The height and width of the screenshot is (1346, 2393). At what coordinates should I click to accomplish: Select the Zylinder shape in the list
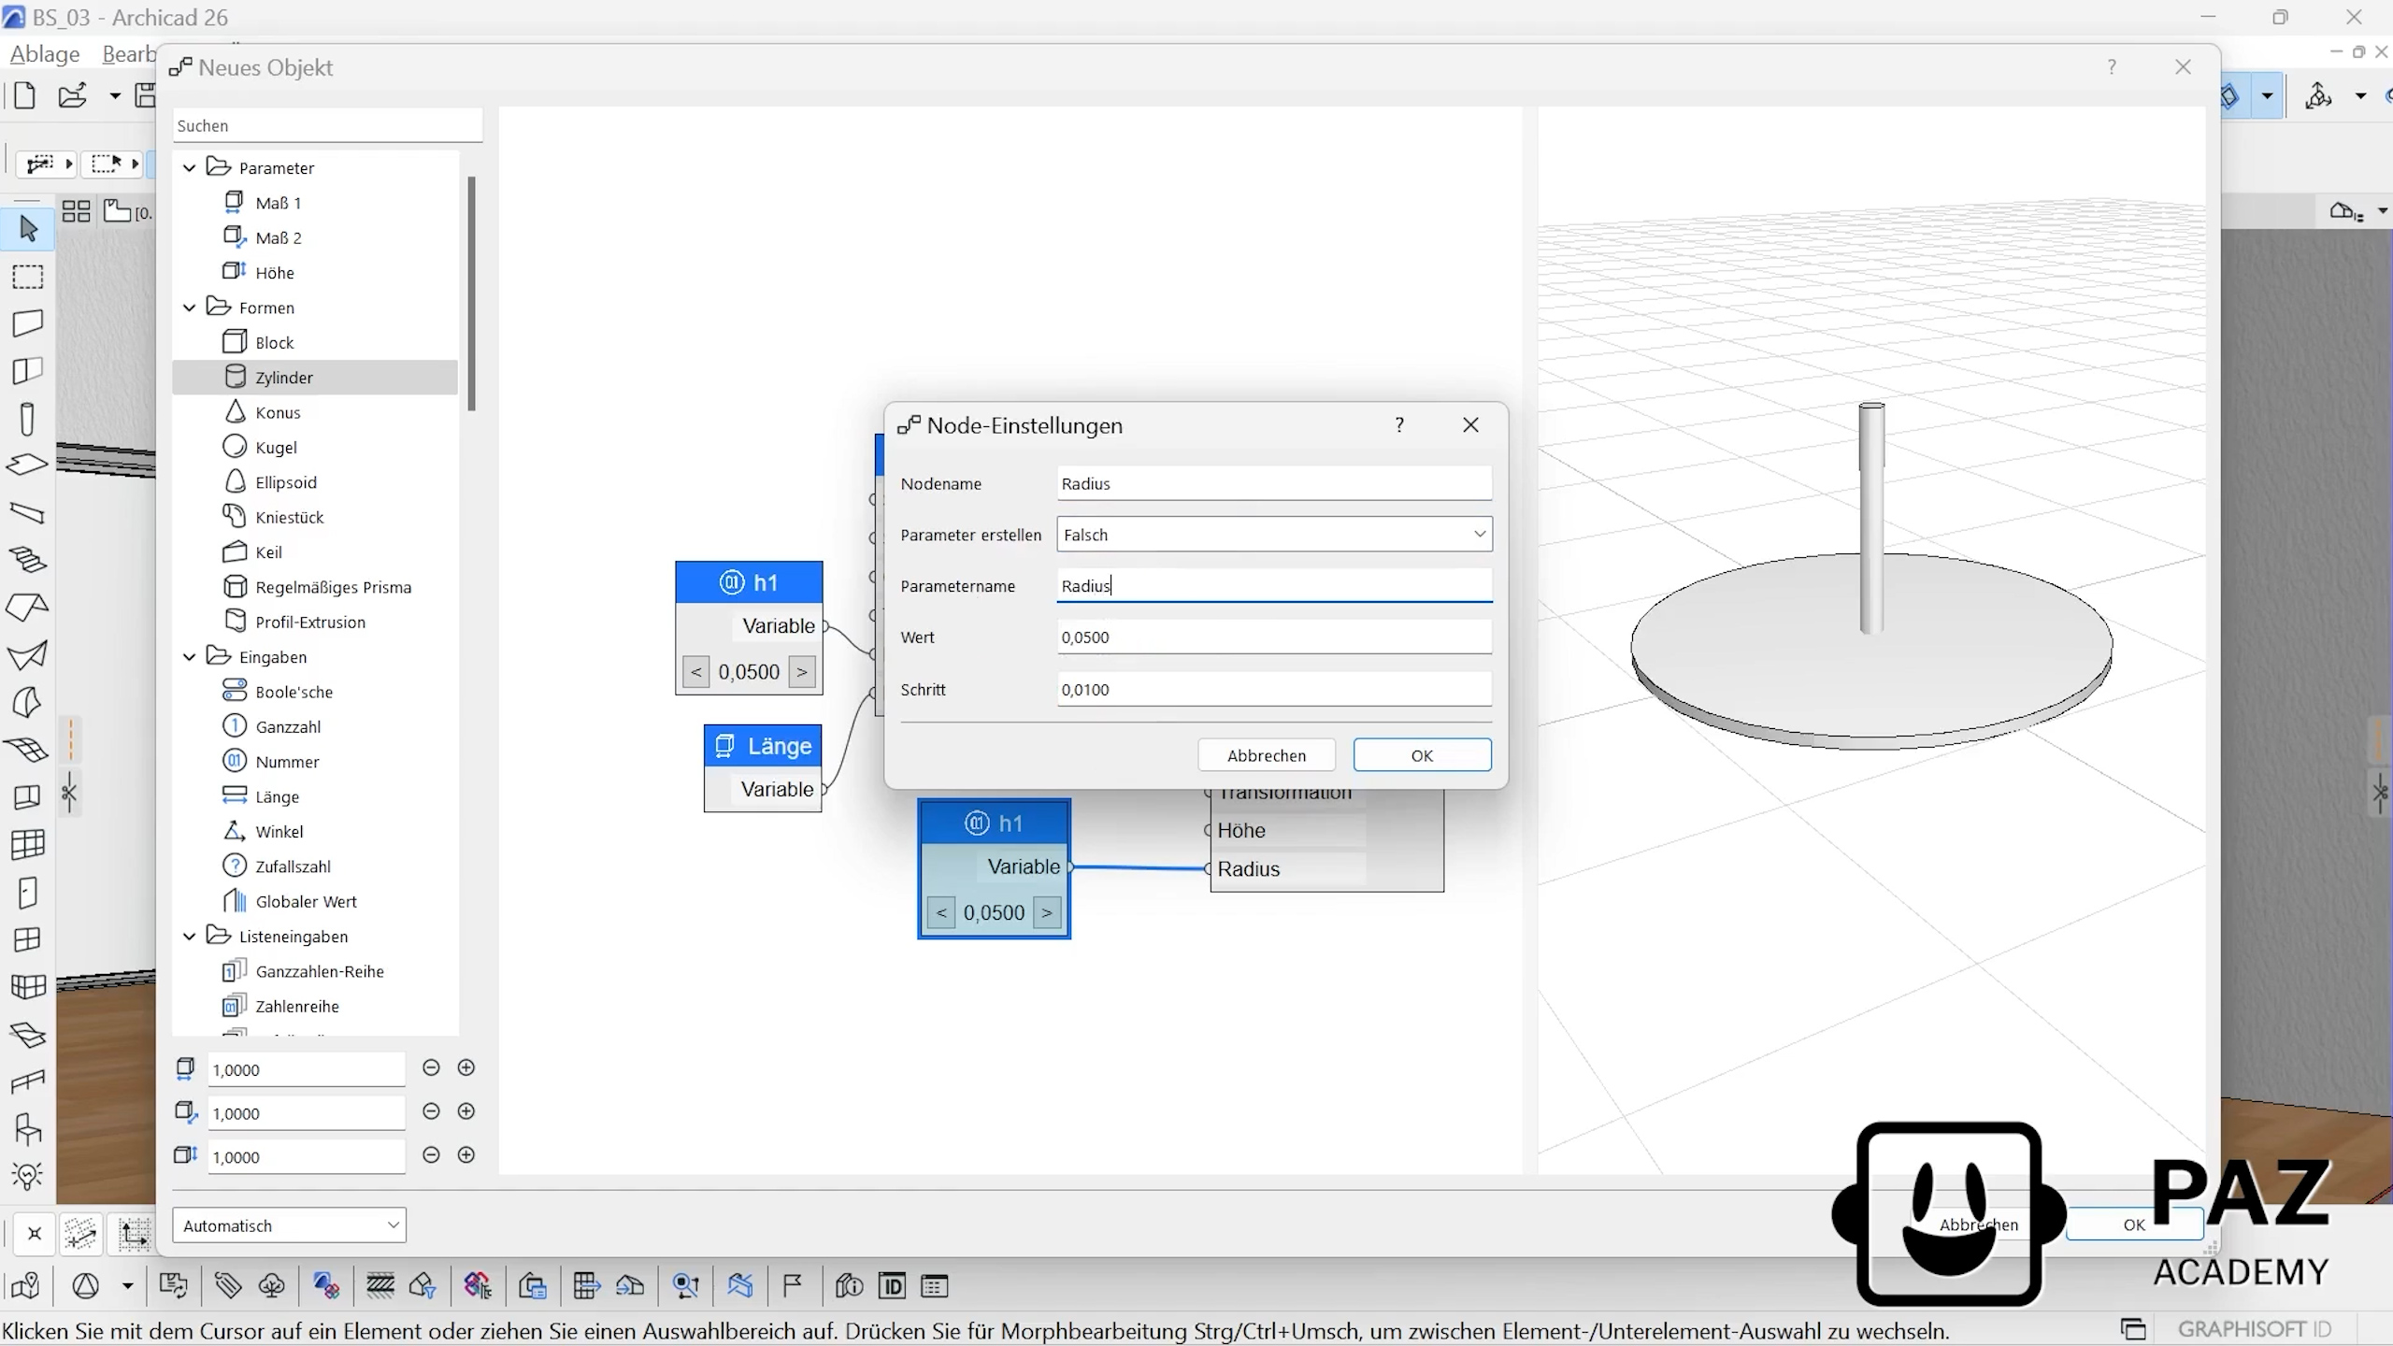click(x=316, y=378)
